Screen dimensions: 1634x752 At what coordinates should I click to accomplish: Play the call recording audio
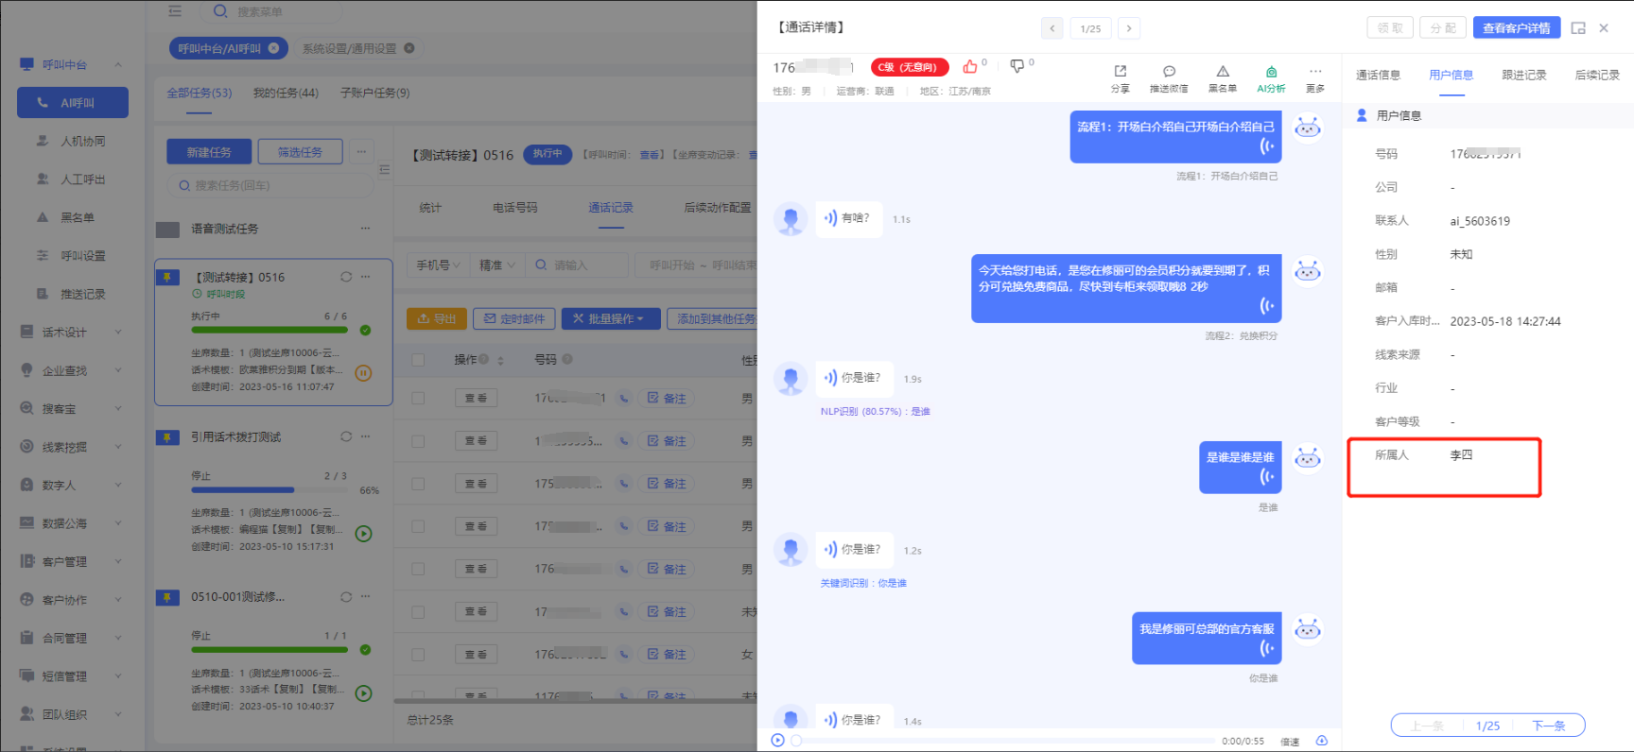pos(777,741)
